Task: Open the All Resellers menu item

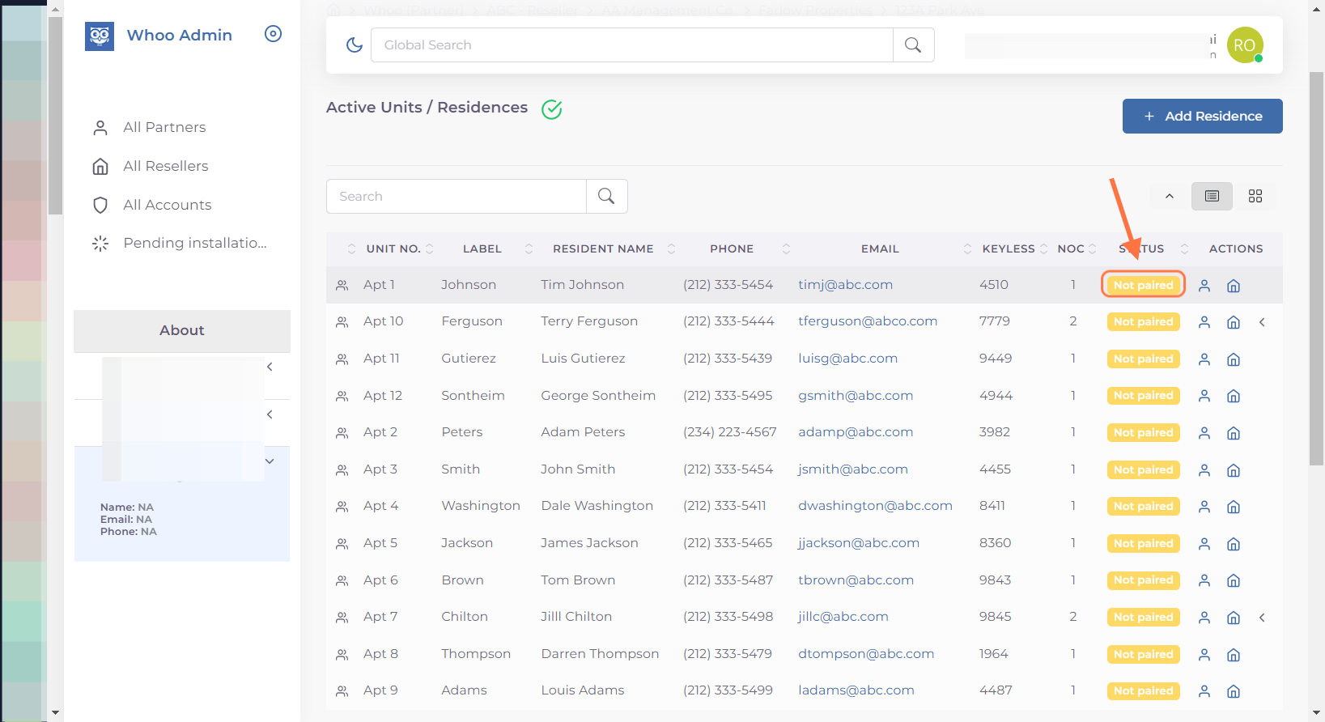Action: click(x=165, y=166)
